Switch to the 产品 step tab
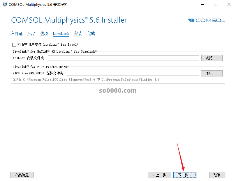The height and width of the screenshot is (181, 236). [x=31, y=34]
